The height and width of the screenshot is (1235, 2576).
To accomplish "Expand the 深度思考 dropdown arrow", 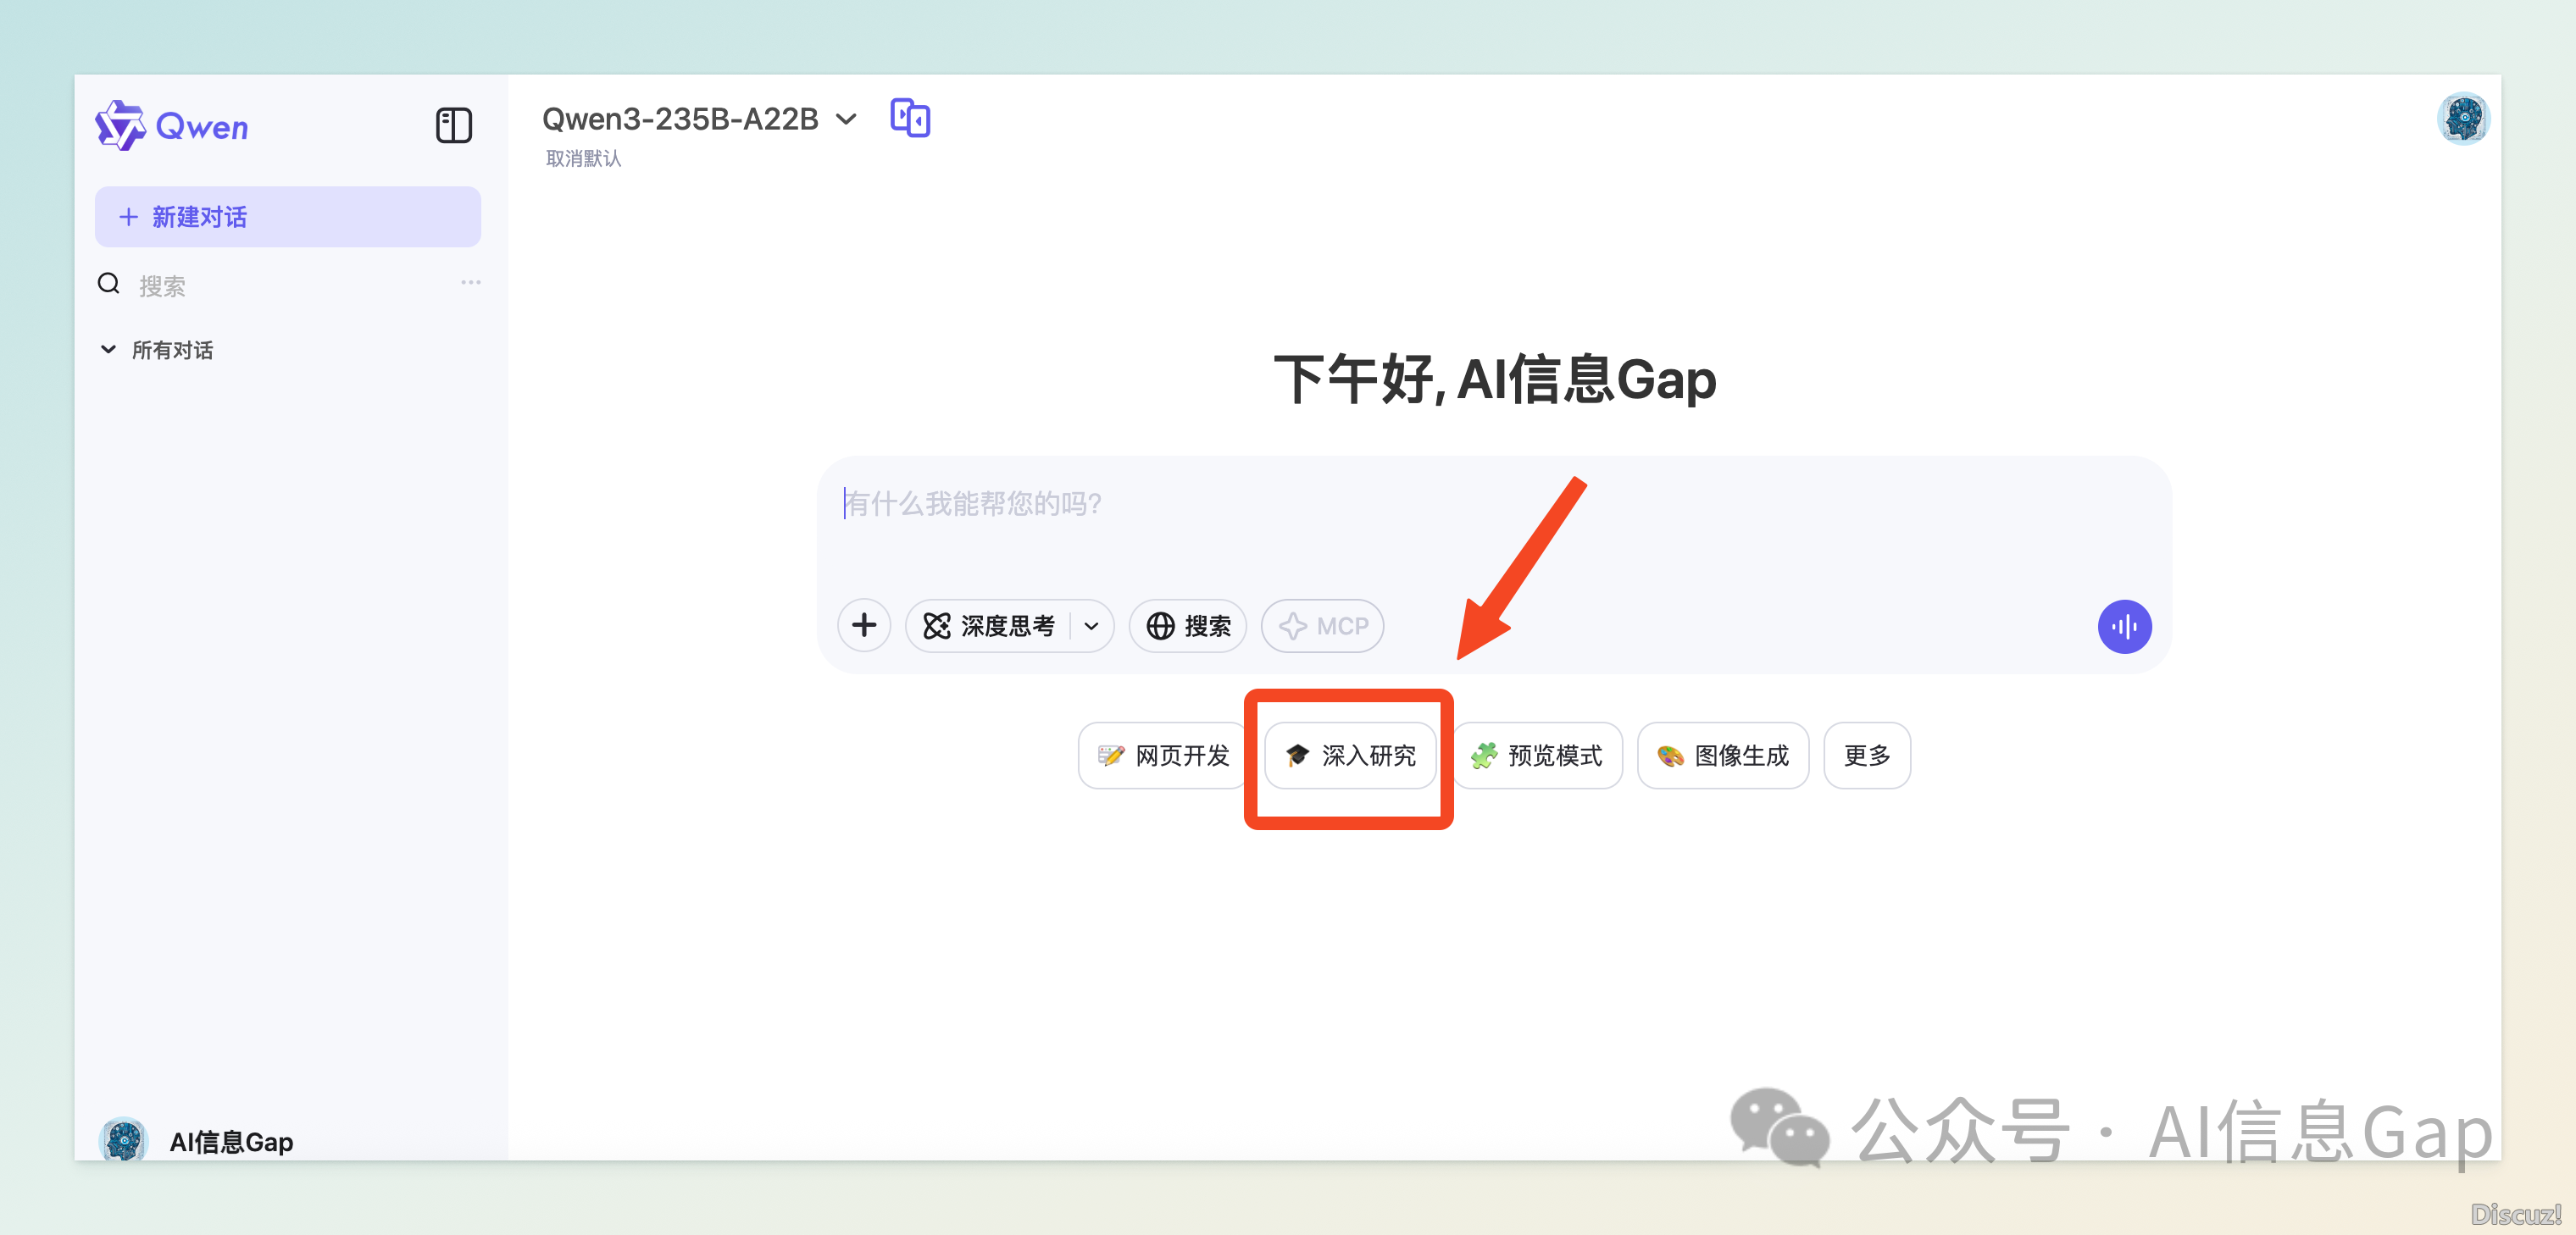I will (1091, 627).
